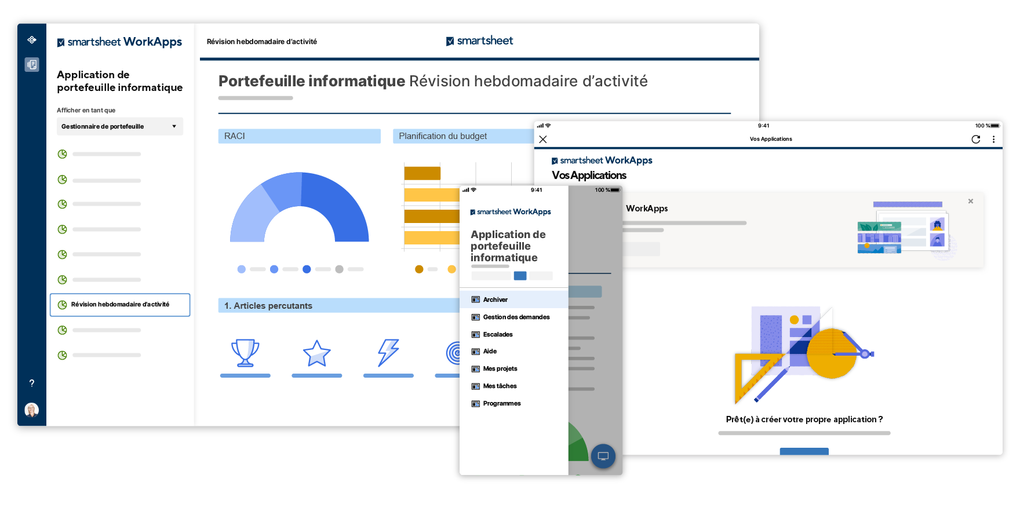The image size is (1020, 508).
Task: Close the tablet 'Vos Applications' view with X
Action: 543,140
